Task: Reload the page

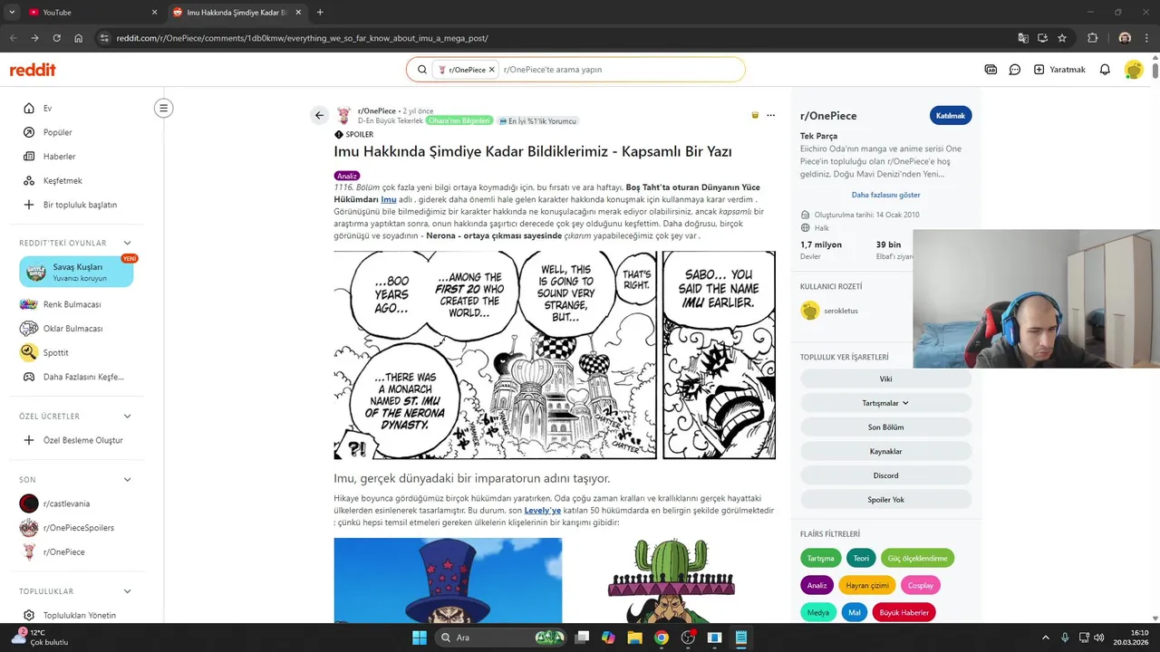Action: point(56,38)
